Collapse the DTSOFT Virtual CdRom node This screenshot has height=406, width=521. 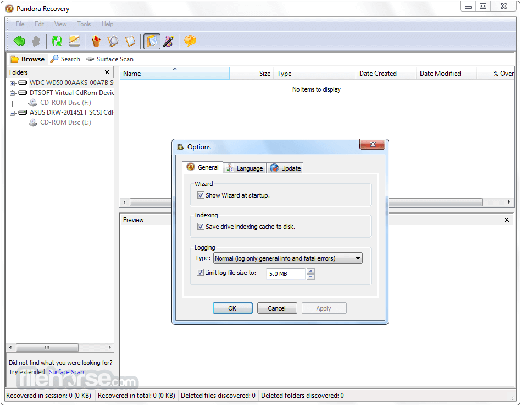pos(12,93)
